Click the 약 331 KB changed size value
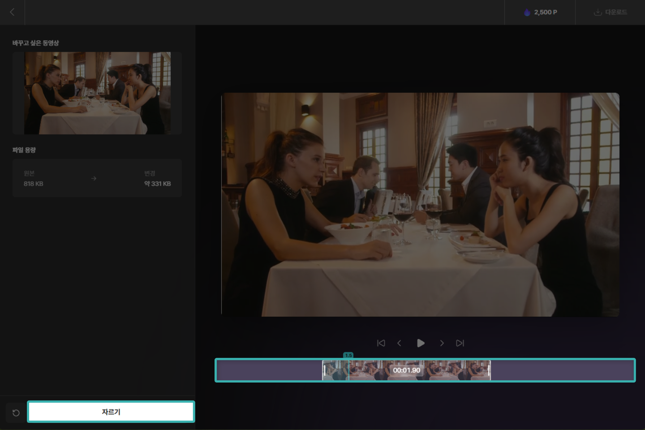The width and height of the screenshot is (645, 430). click(157, 184)
